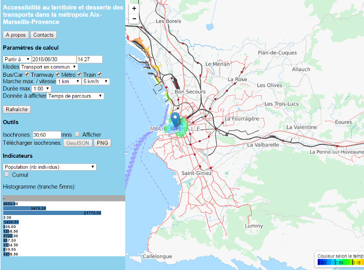Zoom out on the map
This screenshot has height=270, width=364.
click(x=134, y=19)
